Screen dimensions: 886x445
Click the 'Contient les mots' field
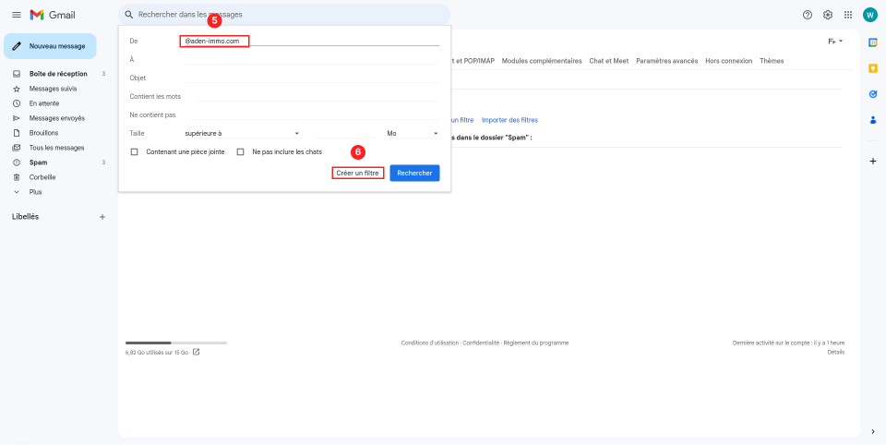314,96
